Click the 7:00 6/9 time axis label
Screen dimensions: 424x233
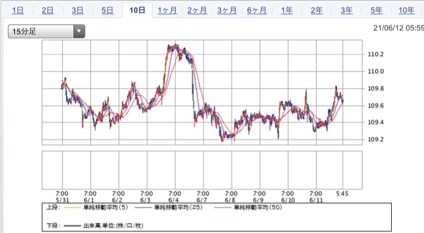[x=259, y=197]
